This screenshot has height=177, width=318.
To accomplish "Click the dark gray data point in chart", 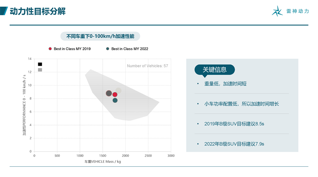I will [109, 93].
